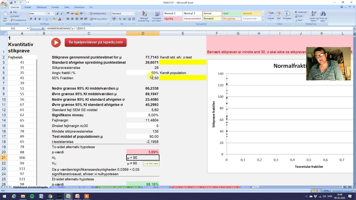The width and height of the screenshot is (356, 200).
Task: Toggle Ombryd tekst wrap text
Action: pos(98,14)
